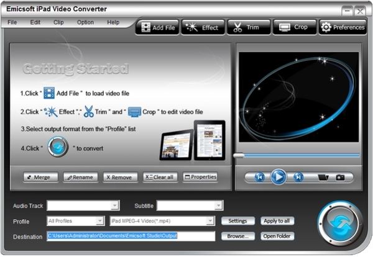Click Browse to choose destination

[238, 236]
